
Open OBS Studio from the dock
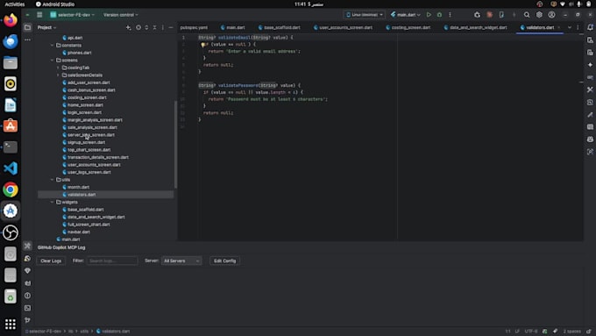coord(11,232)
